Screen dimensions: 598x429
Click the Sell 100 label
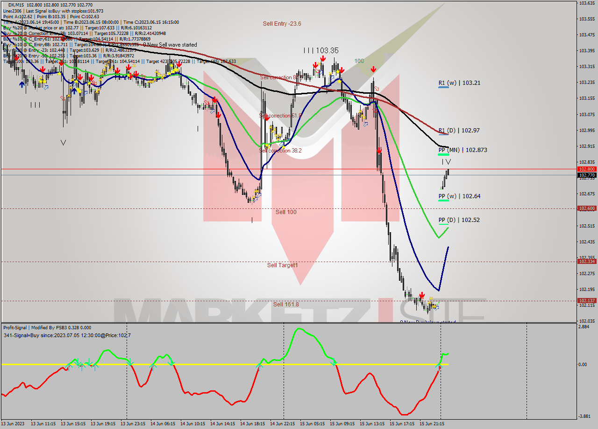point(286,212)
